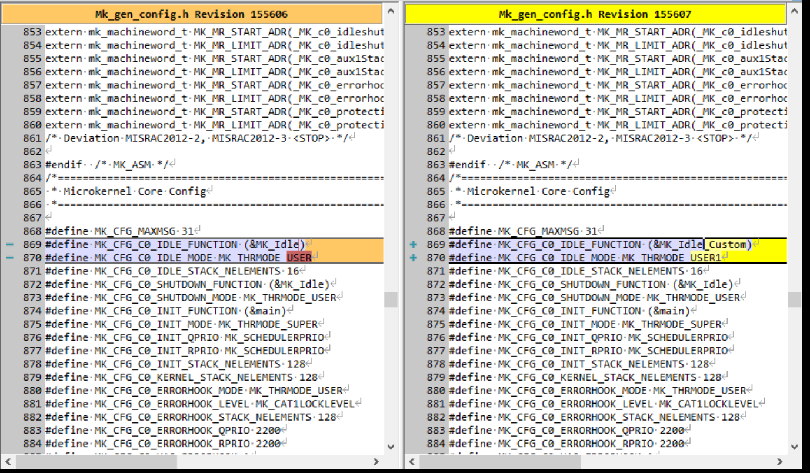
Task: Click the left pane vertical scrollbar up arrow
Action: click(x=391, y=11)
